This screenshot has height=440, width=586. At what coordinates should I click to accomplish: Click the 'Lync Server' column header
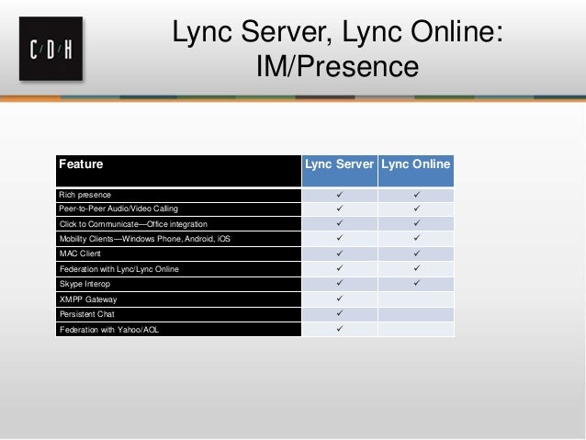click(339, 171)
